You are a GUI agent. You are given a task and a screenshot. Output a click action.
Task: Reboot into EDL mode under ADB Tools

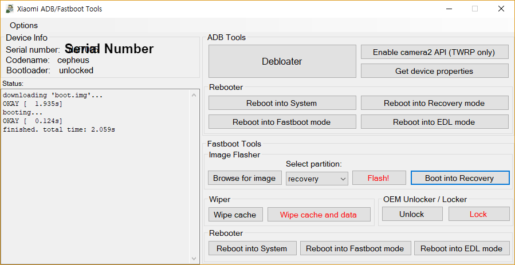tap(435, 122)
